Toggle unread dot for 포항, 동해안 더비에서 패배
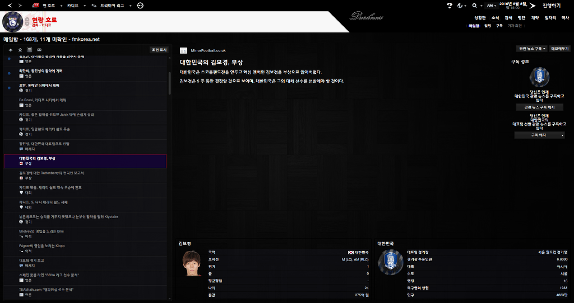The height and width of the screenshot is (303, 574). [9, 88]
